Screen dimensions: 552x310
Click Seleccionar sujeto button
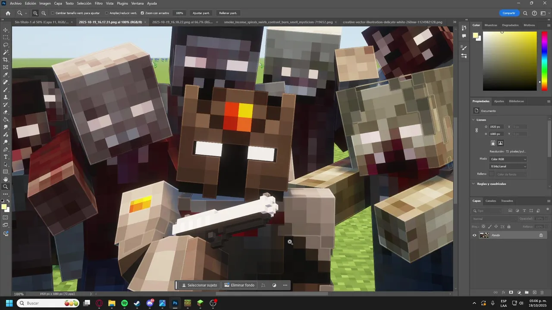pos(199,285)
